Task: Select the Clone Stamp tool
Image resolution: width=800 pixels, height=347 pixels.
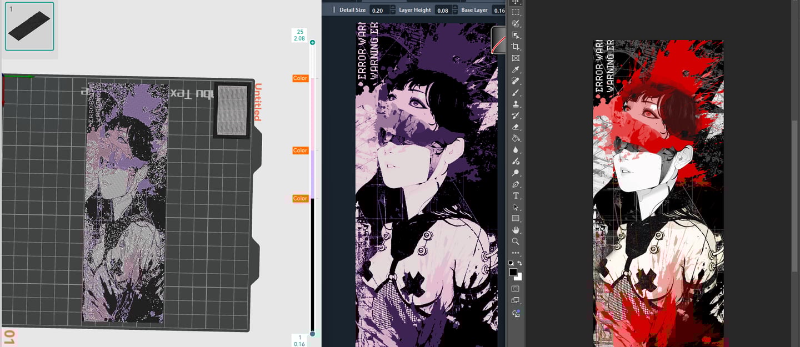Action: (516, 104)
